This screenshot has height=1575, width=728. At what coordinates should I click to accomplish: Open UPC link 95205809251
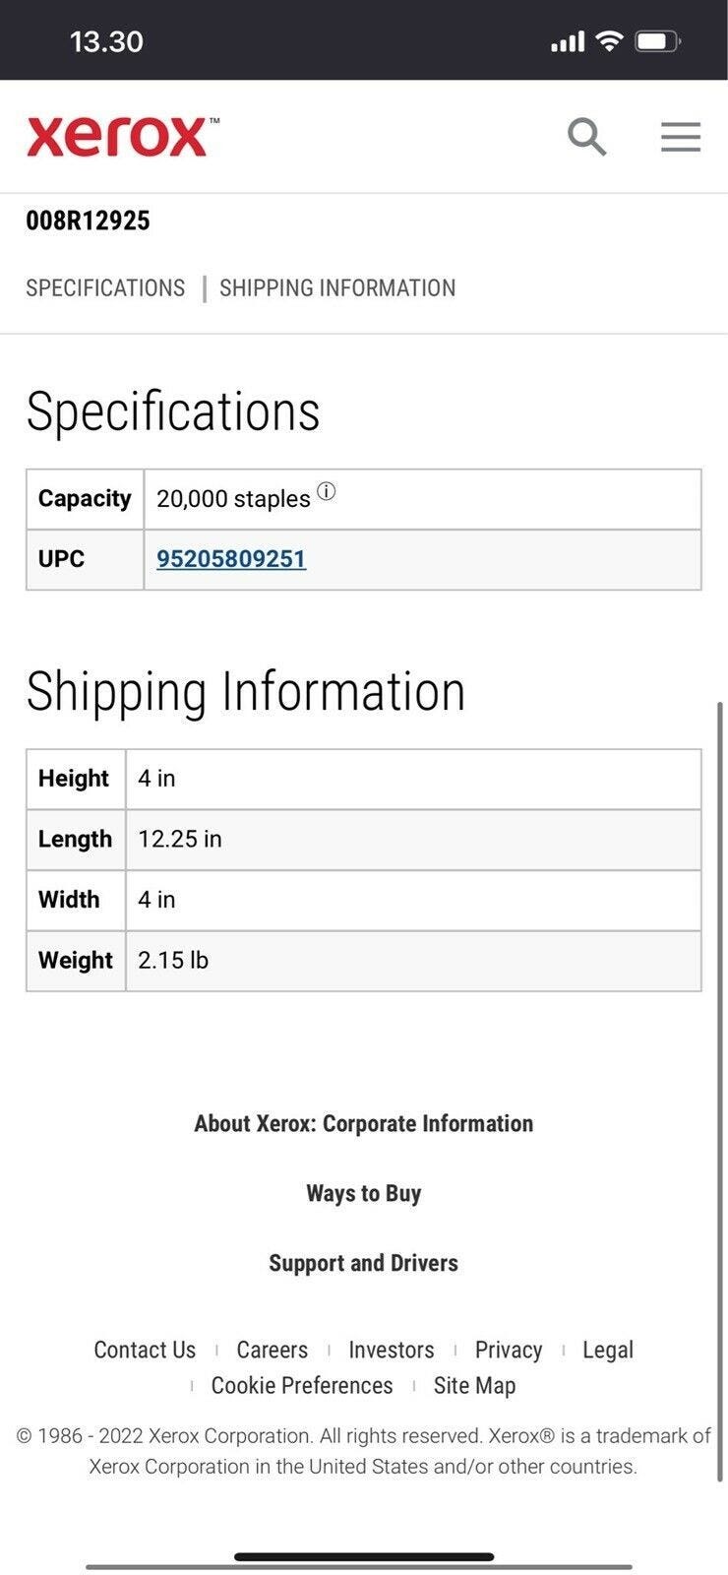tap(231, 559)
